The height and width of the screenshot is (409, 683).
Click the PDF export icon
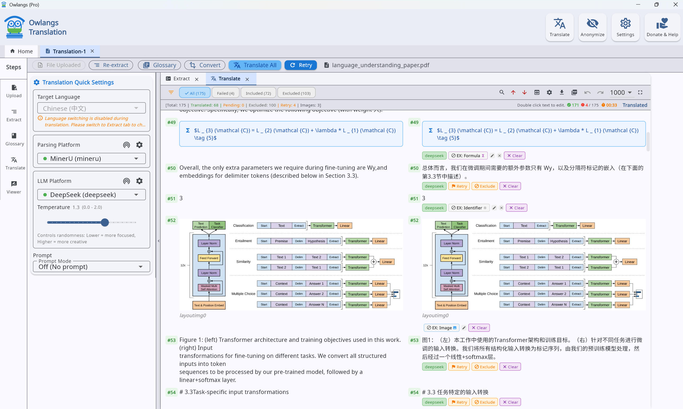pos(574,93)
